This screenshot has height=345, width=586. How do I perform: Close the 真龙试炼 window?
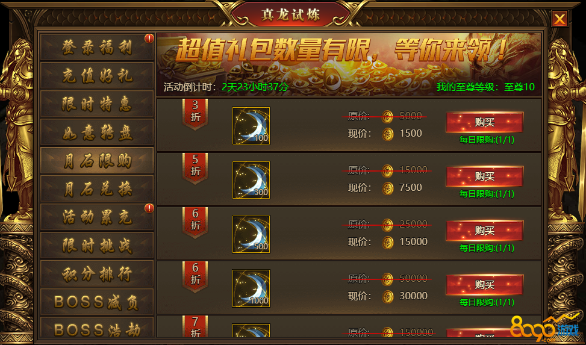[x=560, y=18]
